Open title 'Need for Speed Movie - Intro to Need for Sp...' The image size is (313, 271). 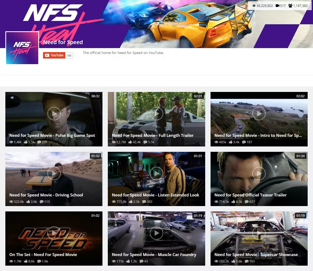pos(258,135)
